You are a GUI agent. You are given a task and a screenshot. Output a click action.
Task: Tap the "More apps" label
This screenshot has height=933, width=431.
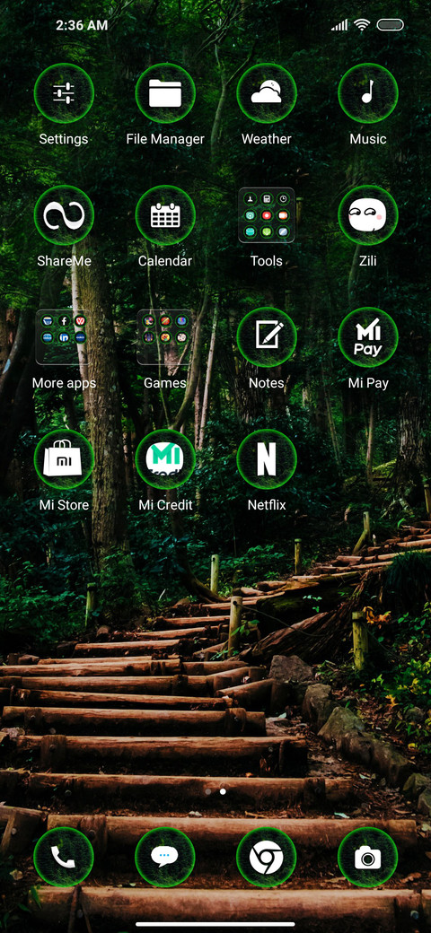[x=64, y=383]
